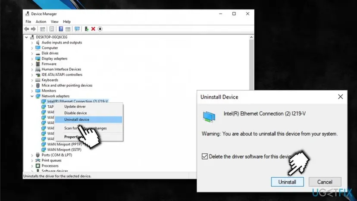Click the Cancel button in the dialog
The width and height of the screenshot is (357, 201).
pos(325,182)
